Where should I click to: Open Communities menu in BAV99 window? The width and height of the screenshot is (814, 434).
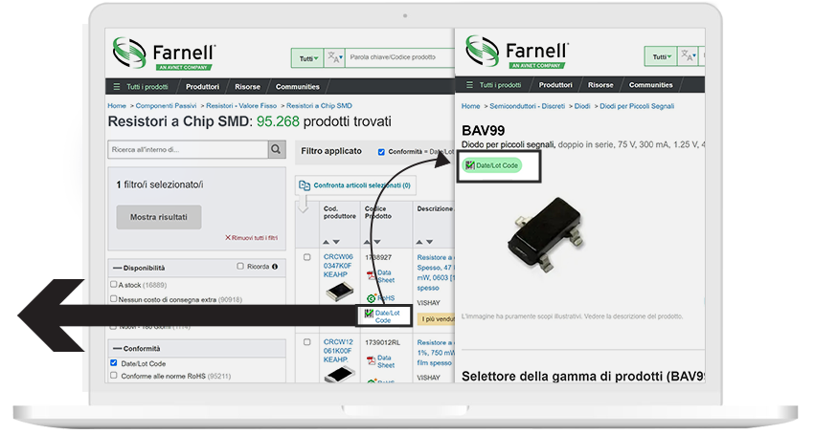click(x=651, y=85)
